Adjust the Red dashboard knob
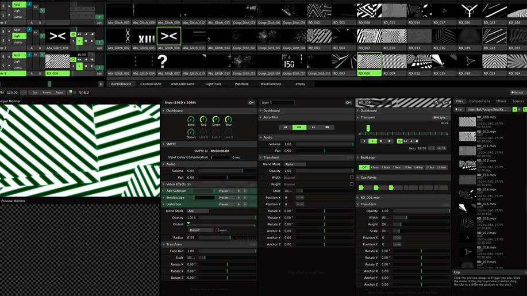 click(x=203, y=120)
